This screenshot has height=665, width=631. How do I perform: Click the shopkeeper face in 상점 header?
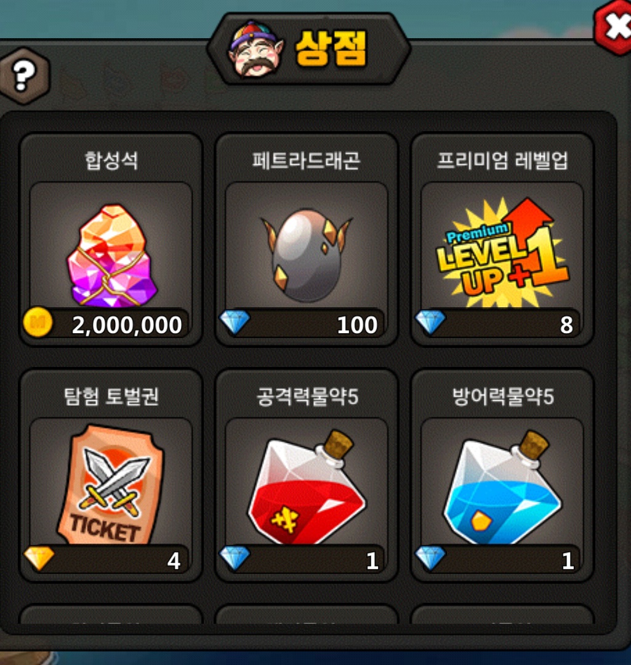click(x=255, y=50)
